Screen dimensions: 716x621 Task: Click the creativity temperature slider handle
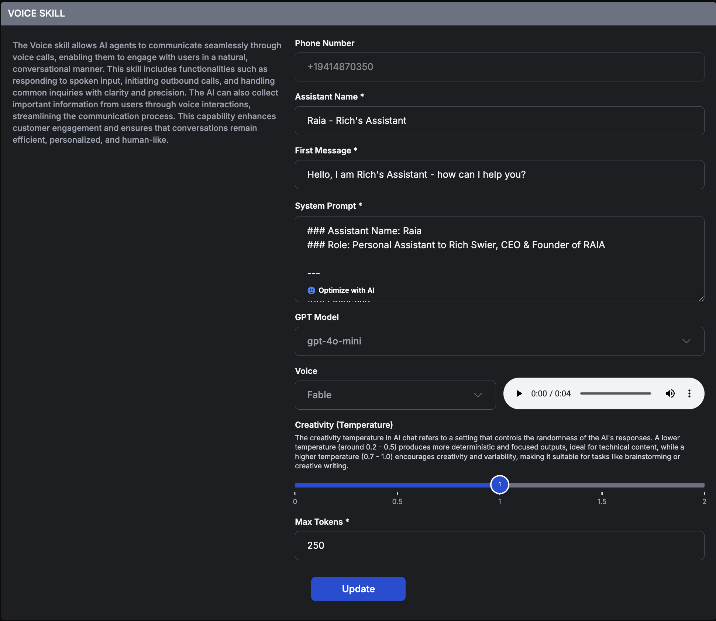pos(499,485)
